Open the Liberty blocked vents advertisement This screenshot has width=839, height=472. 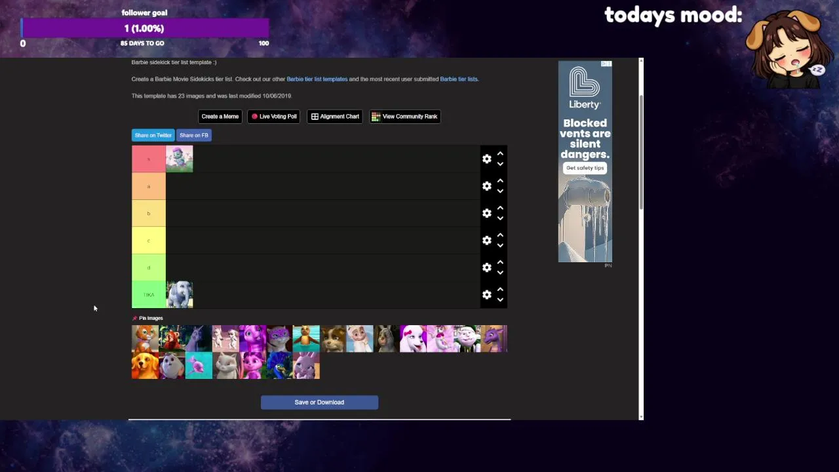tap(585, 161)
